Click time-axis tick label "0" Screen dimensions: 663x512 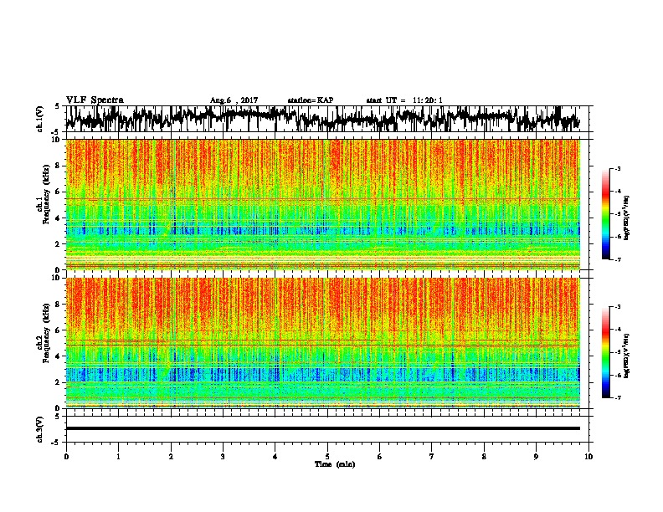(x=66, y=457)
